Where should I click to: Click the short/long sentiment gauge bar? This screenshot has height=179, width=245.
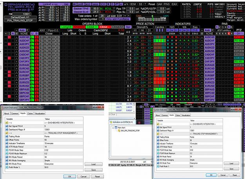[x=152, y=19]
